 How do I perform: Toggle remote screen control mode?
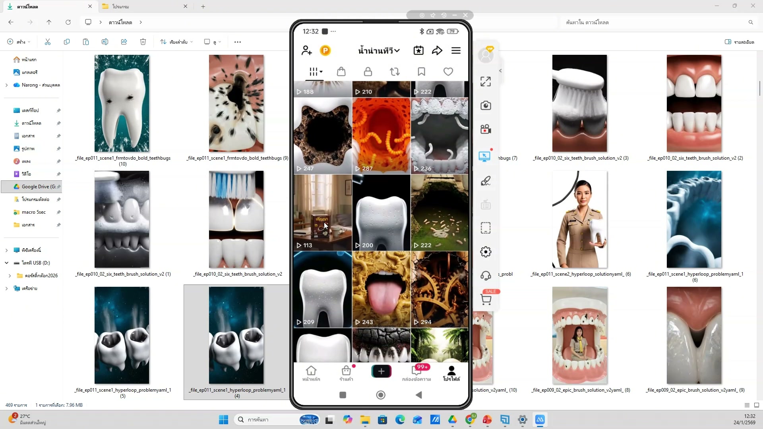[x=485, y=156]
